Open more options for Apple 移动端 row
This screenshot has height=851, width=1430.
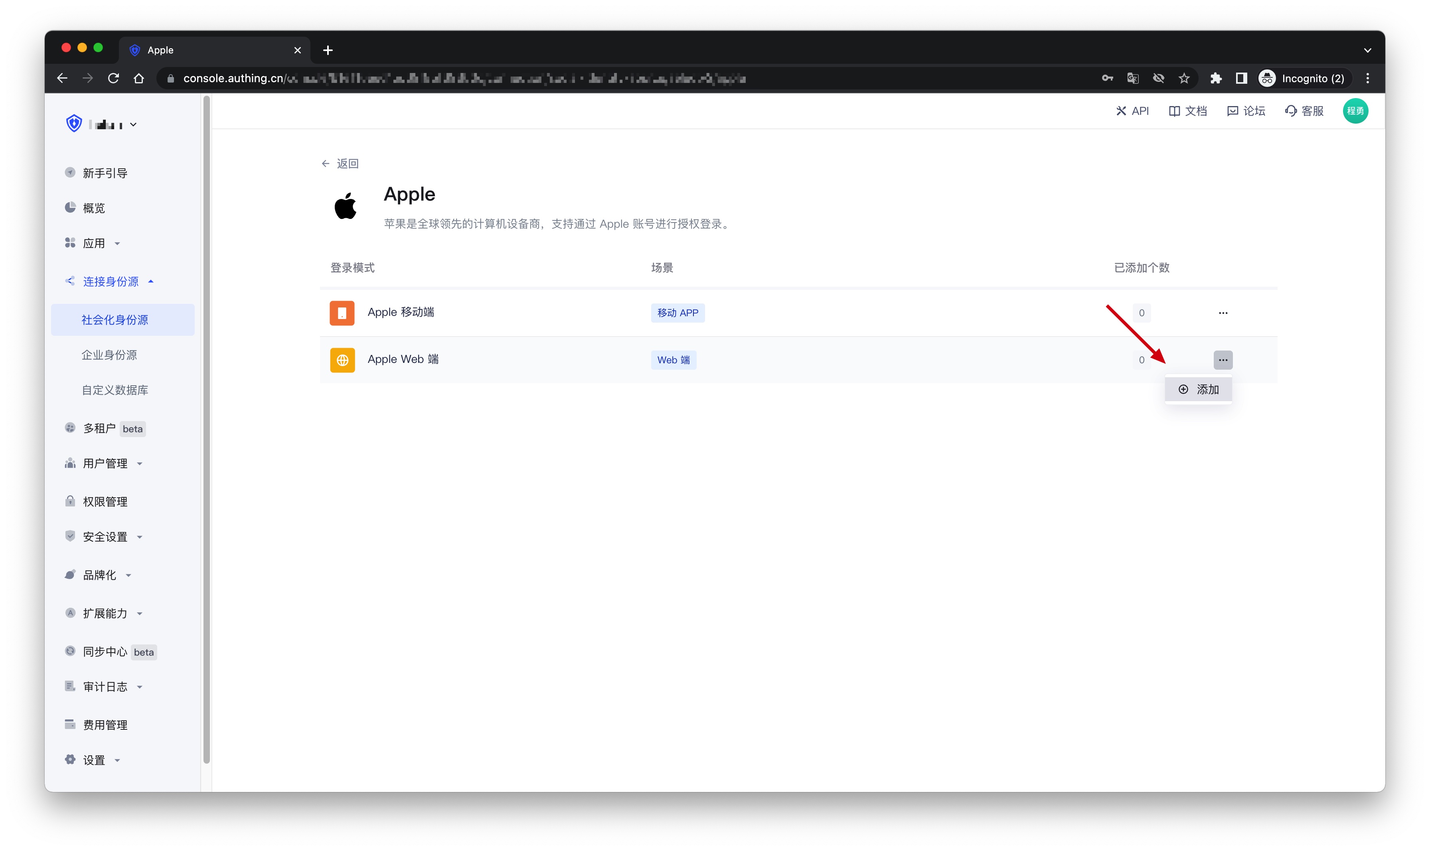(x=1223, y=313)
